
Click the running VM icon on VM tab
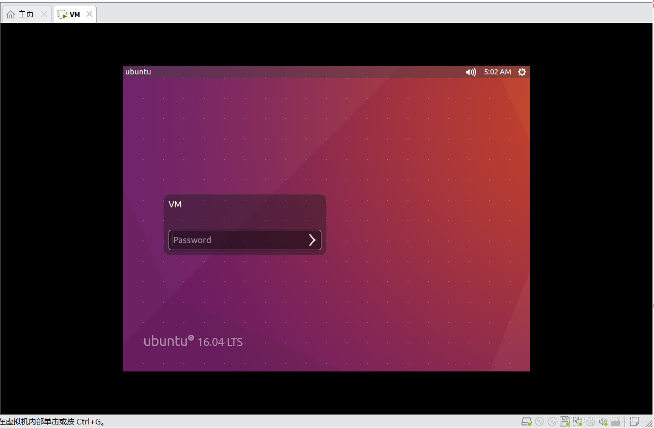pyautogui.click(x=62, y=14)
